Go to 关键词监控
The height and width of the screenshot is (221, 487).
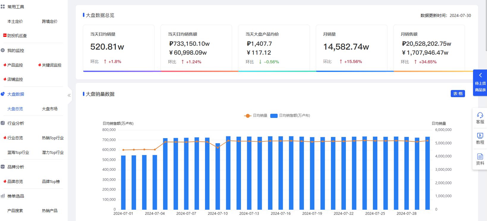52,65
